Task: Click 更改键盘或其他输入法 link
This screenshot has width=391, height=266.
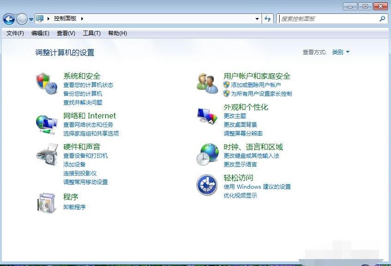Action: pos(251,156)
